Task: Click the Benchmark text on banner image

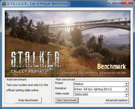Action: pos(112,66)
